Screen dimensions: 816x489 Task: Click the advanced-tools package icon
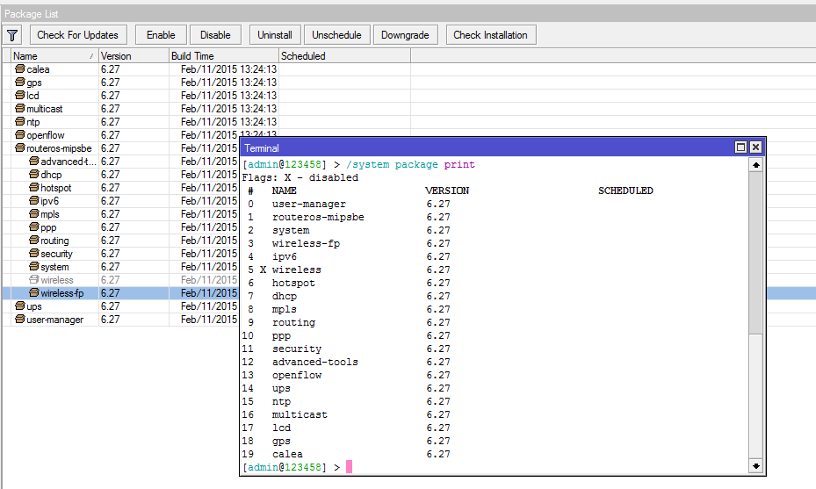point(34,161)
